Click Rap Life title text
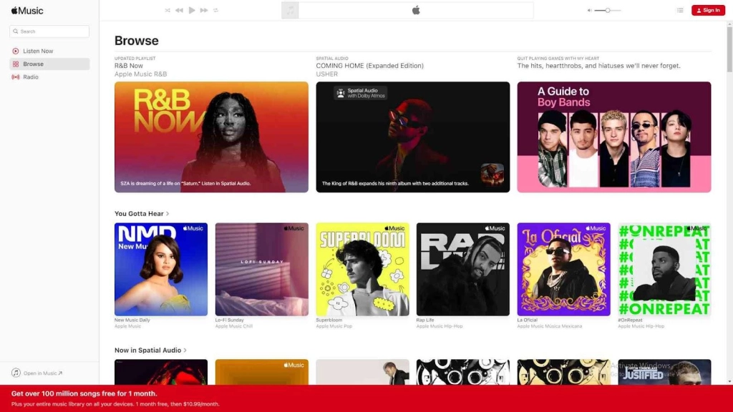 [x=425, y=320]
